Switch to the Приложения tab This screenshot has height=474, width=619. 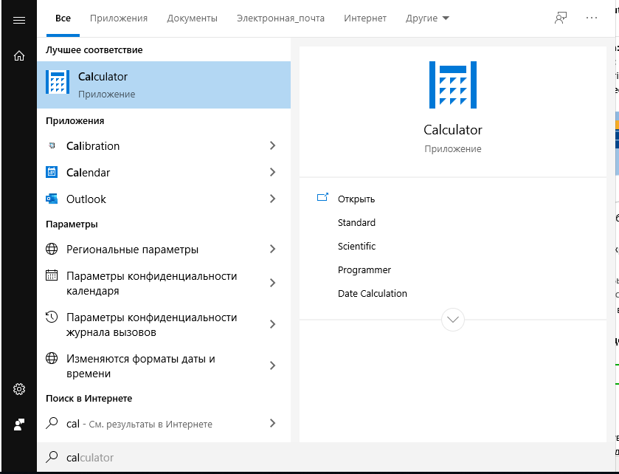pos(119,18)
